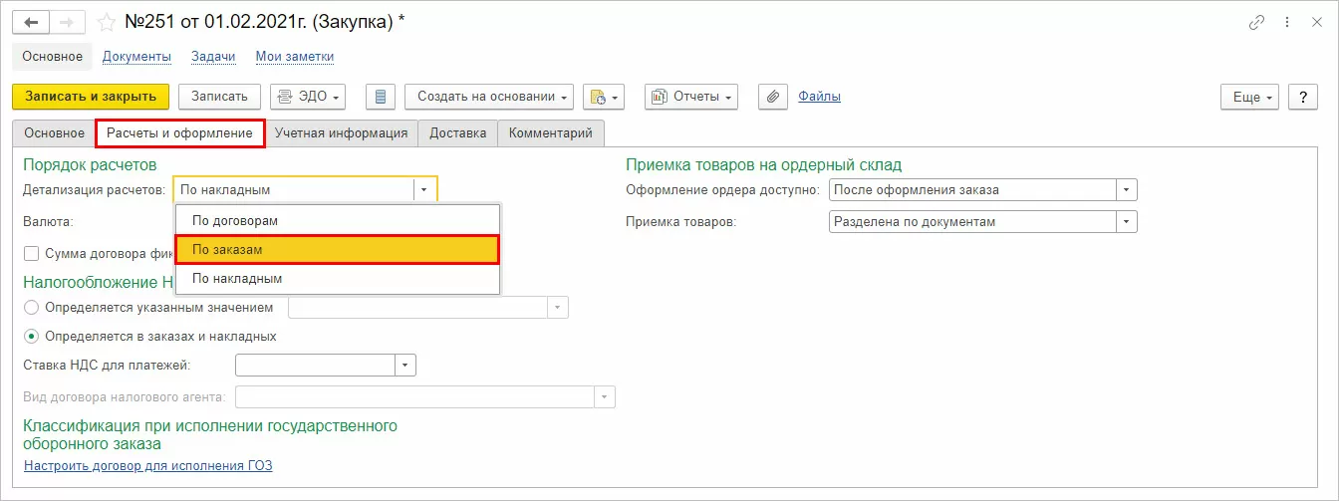Open the paperclip attachments icon
This screenshot has height=501, width=1339.
pos(773,97)
